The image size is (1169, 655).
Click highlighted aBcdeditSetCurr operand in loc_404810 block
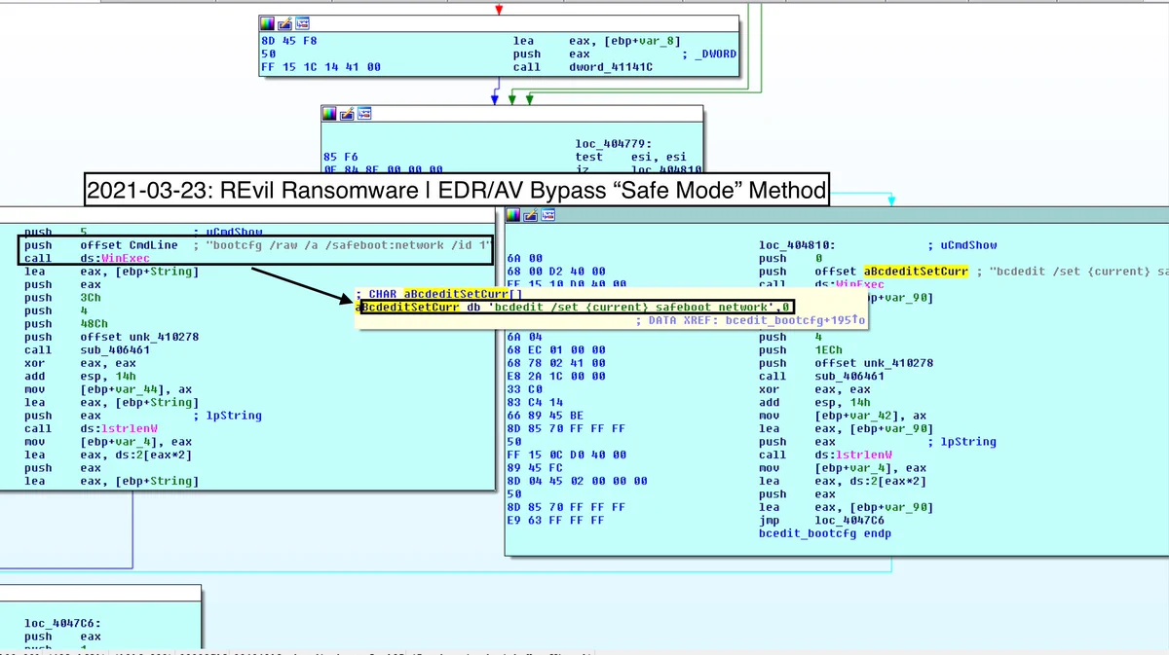[916, 271]
